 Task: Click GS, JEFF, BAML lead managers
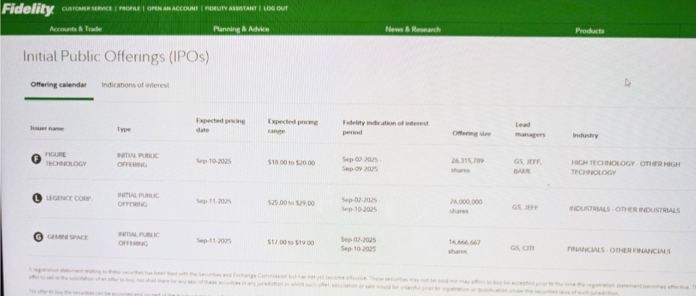click(528, 167)
